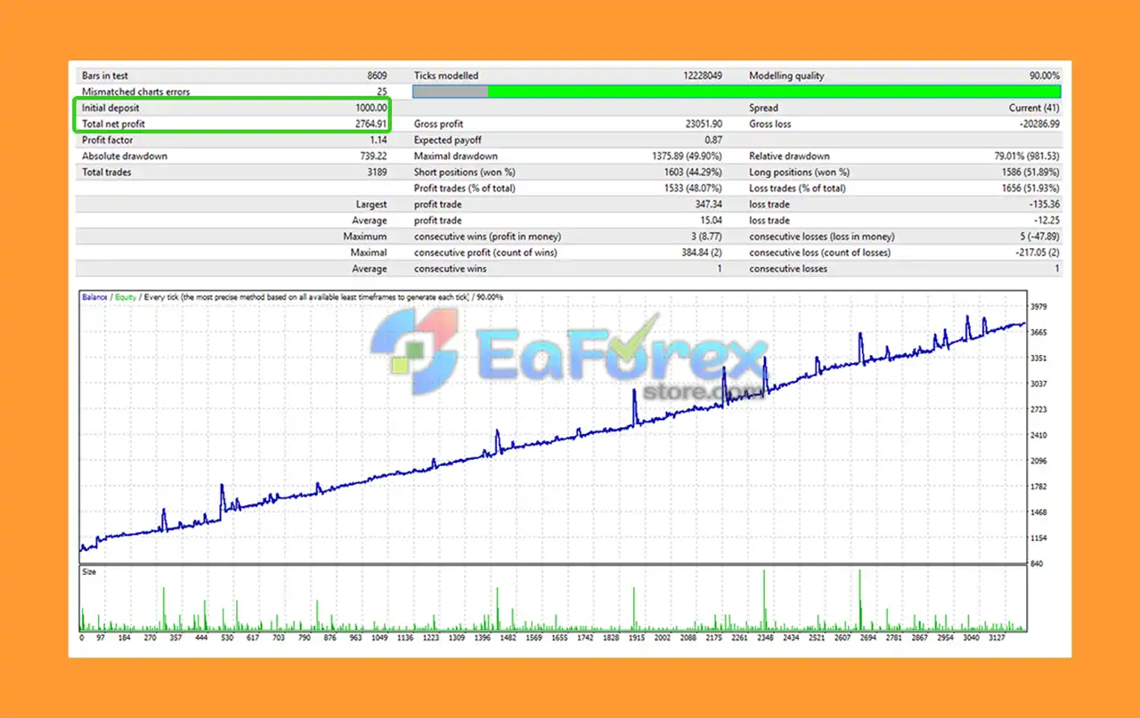Click the modelling quality green progress bar
This screenshot has height=718, width=1140.
[737, 92]
